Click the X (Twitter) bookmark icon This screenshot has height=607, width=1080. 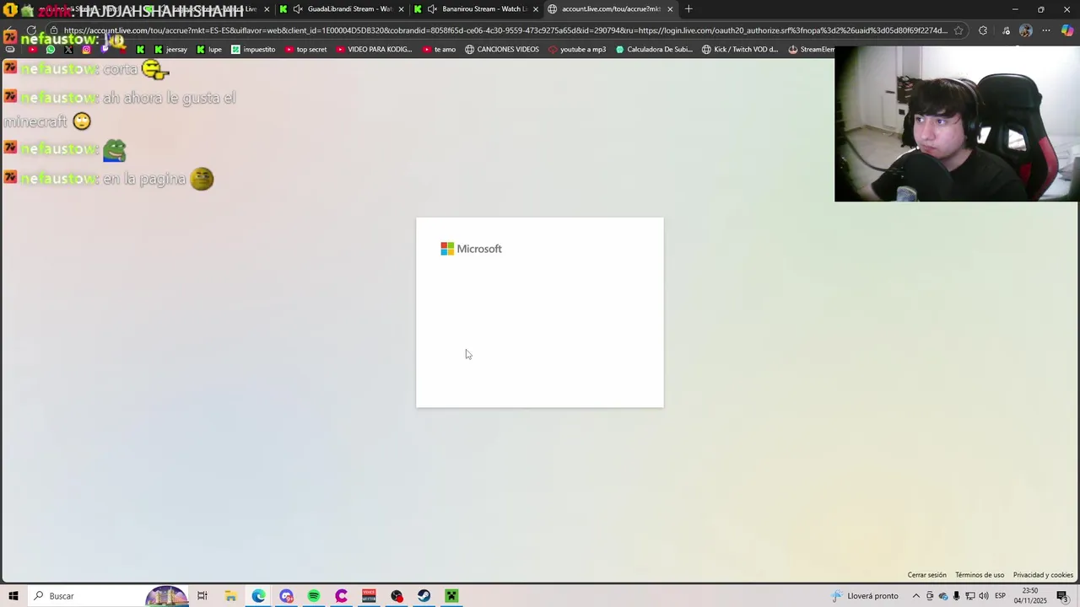[x=68, y=50]
